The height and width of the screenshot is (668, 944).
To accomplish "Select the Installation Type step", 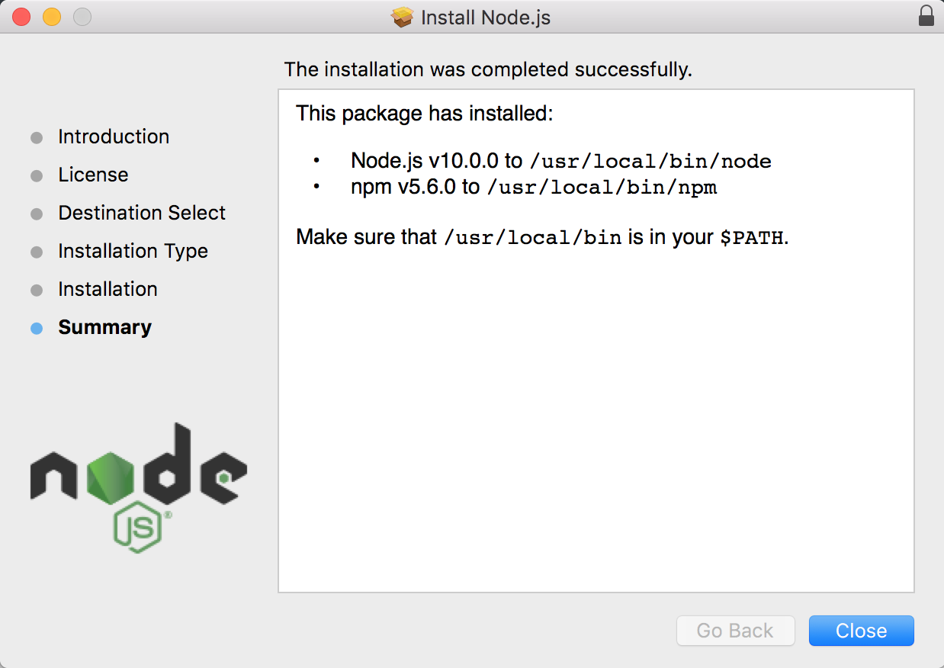I will click(x=133, y=251).
